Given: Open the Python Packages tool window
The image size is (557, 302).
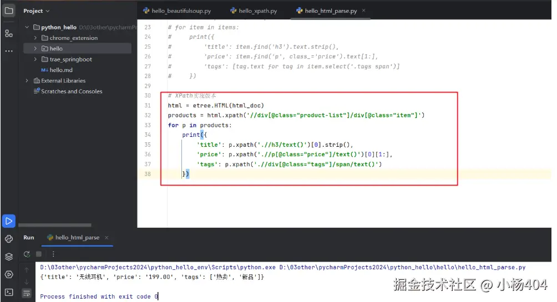Looking at the screenshot, I should [x=9, y=239].
